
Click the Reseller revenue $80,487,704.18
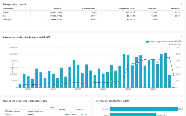coord(56,12)
